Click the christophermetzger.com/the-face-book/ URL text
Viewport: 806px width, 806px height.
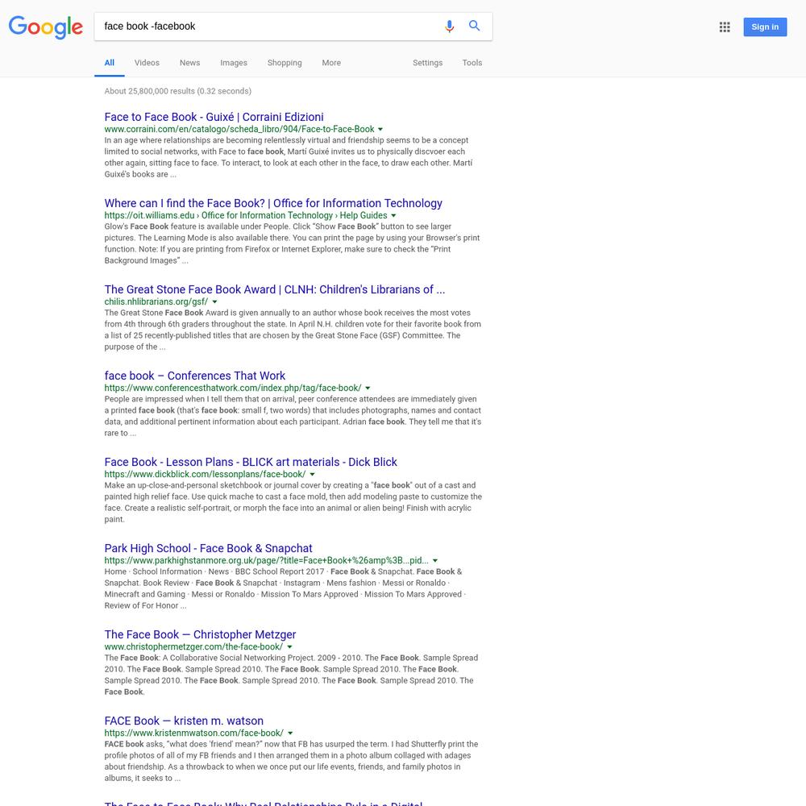click(193, 648)
